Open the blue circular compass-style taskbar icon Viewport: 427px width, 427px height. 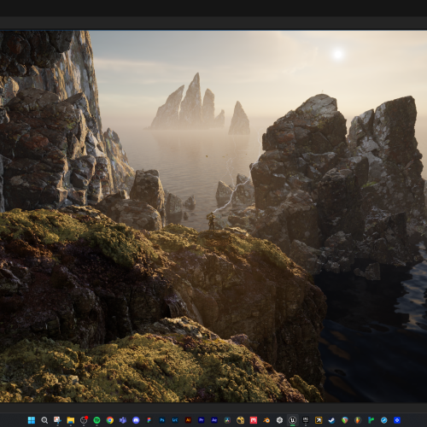point(384,420)
